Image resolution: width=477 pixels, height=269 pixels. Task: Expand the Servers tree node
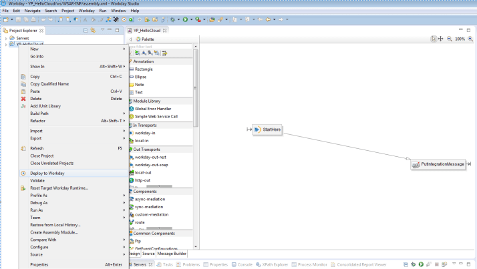pyautogui.click(x=6, y=39)
